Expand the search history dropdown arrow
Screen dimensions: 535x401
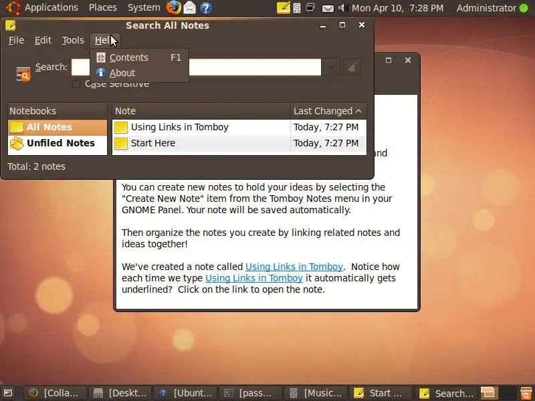pyautogui.click(x=330, y=67)
